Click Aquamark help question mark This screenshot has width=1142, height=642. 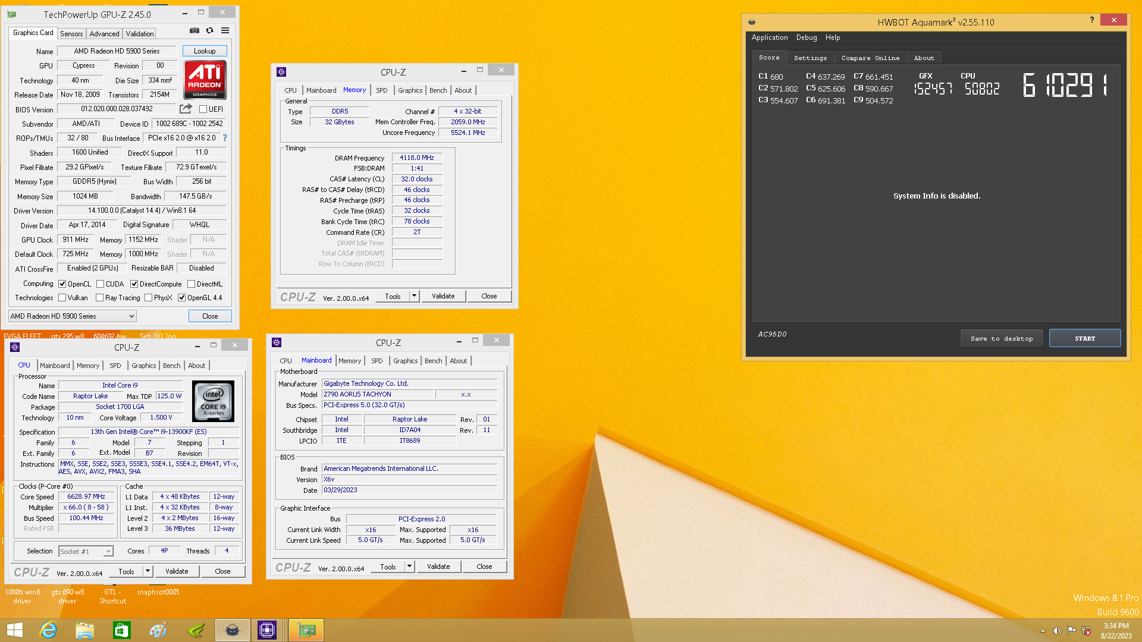1091,20
